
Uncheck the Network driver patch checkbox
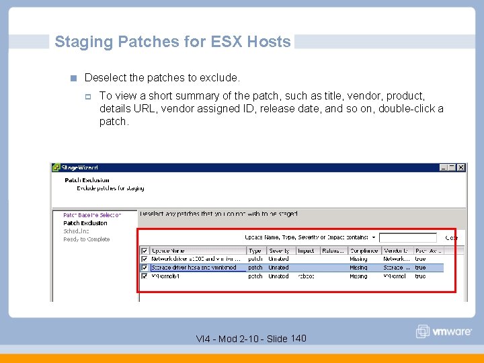(144, 259)
